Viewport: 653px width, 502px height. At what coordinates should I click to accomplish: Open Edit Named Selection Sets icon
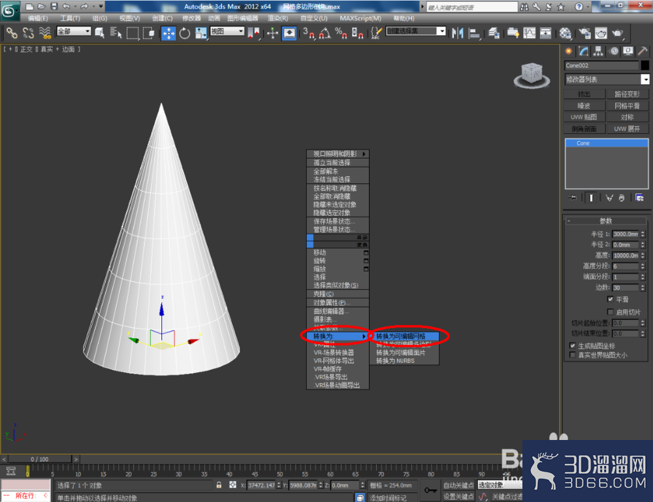(x=376, y=33)
